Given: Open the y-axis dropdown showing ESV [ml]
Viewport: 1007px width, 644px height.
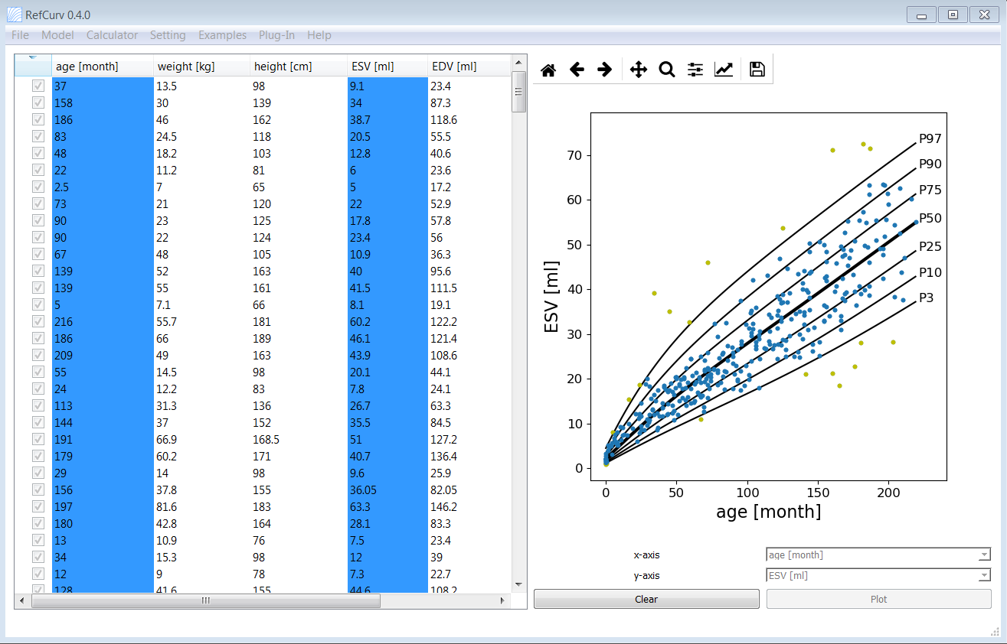Looking at the screenshot, I should coord(878,575).
